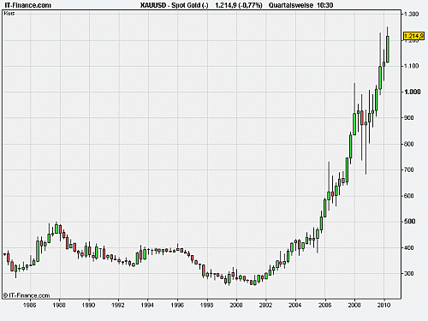428x321 pixels.
Task: Click the 10:30 time label
Action: (x=325, y=5)
